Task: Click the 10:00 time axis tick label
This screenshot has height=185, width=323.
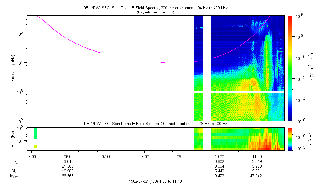Action: [x=220, y=156]
